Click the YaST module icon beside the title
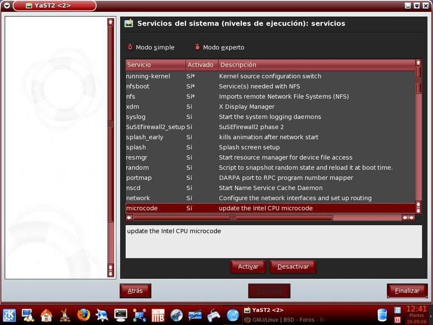433x325 pixels. (129, 23)
